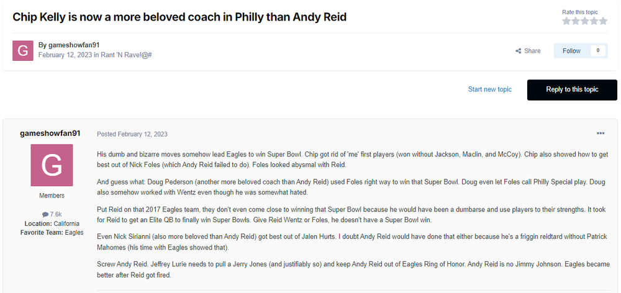The height and width of the screenshot is (293, 621).
Task: Click the second rating star
Action: tap(575, 21)
